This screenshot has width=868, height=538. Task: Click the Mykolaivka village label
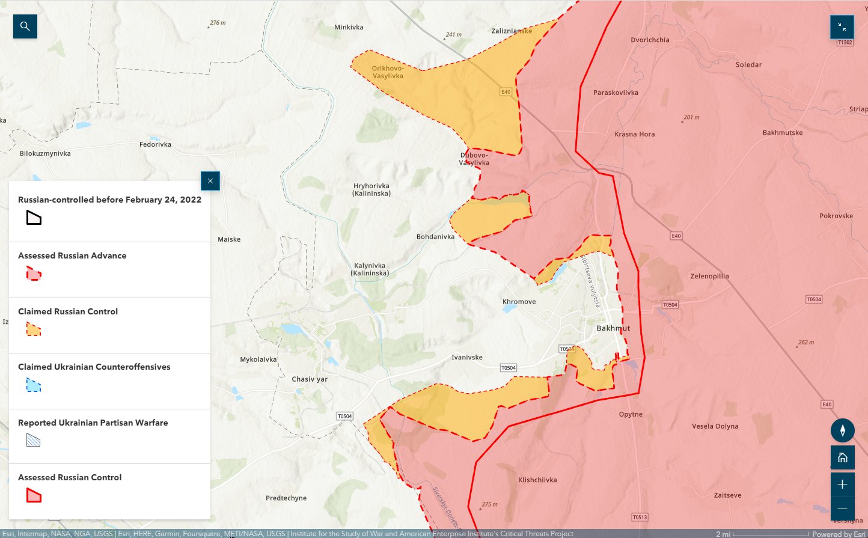258,359
